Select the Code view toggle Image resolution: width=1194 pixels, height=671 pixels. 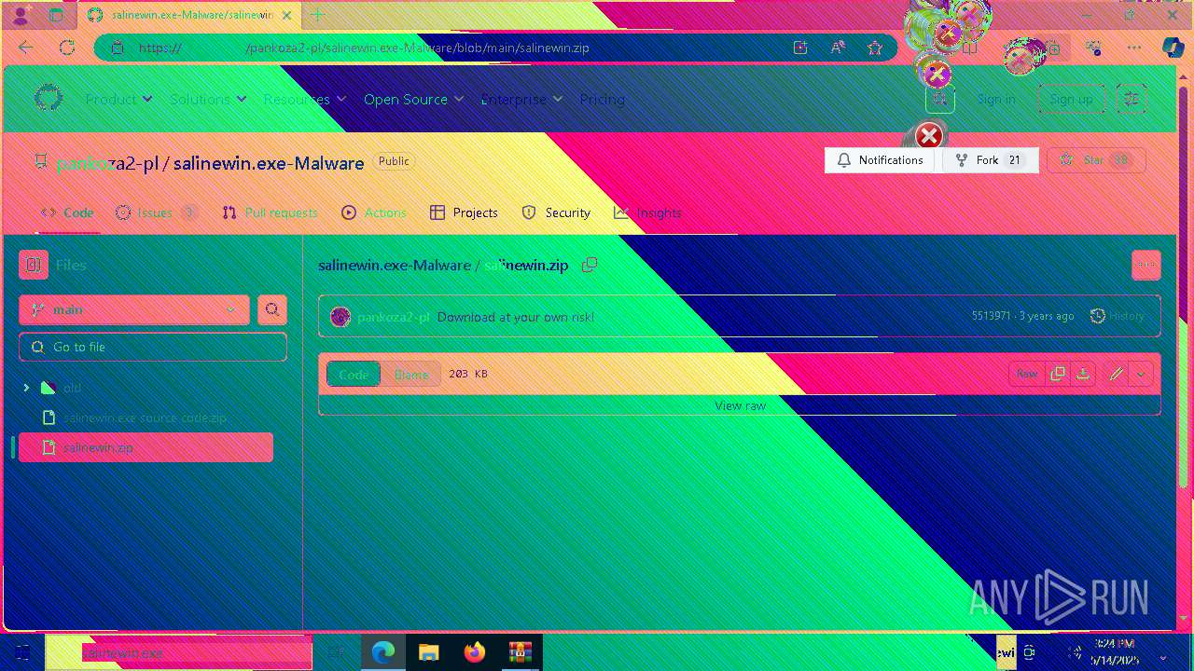click(x=354, y=374)
